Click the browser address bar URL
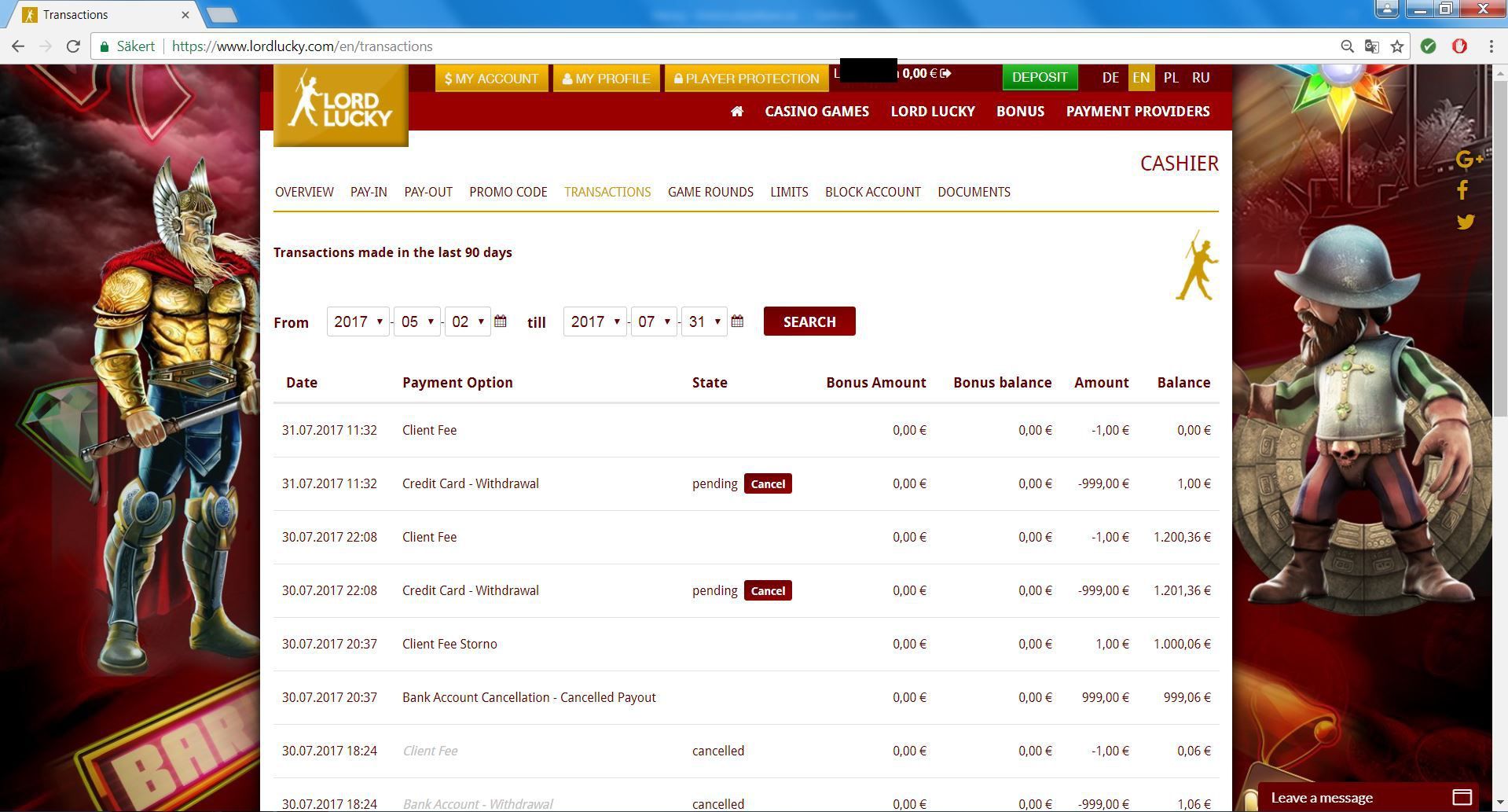Screen dimensions: 1508x812 (302, 46)
